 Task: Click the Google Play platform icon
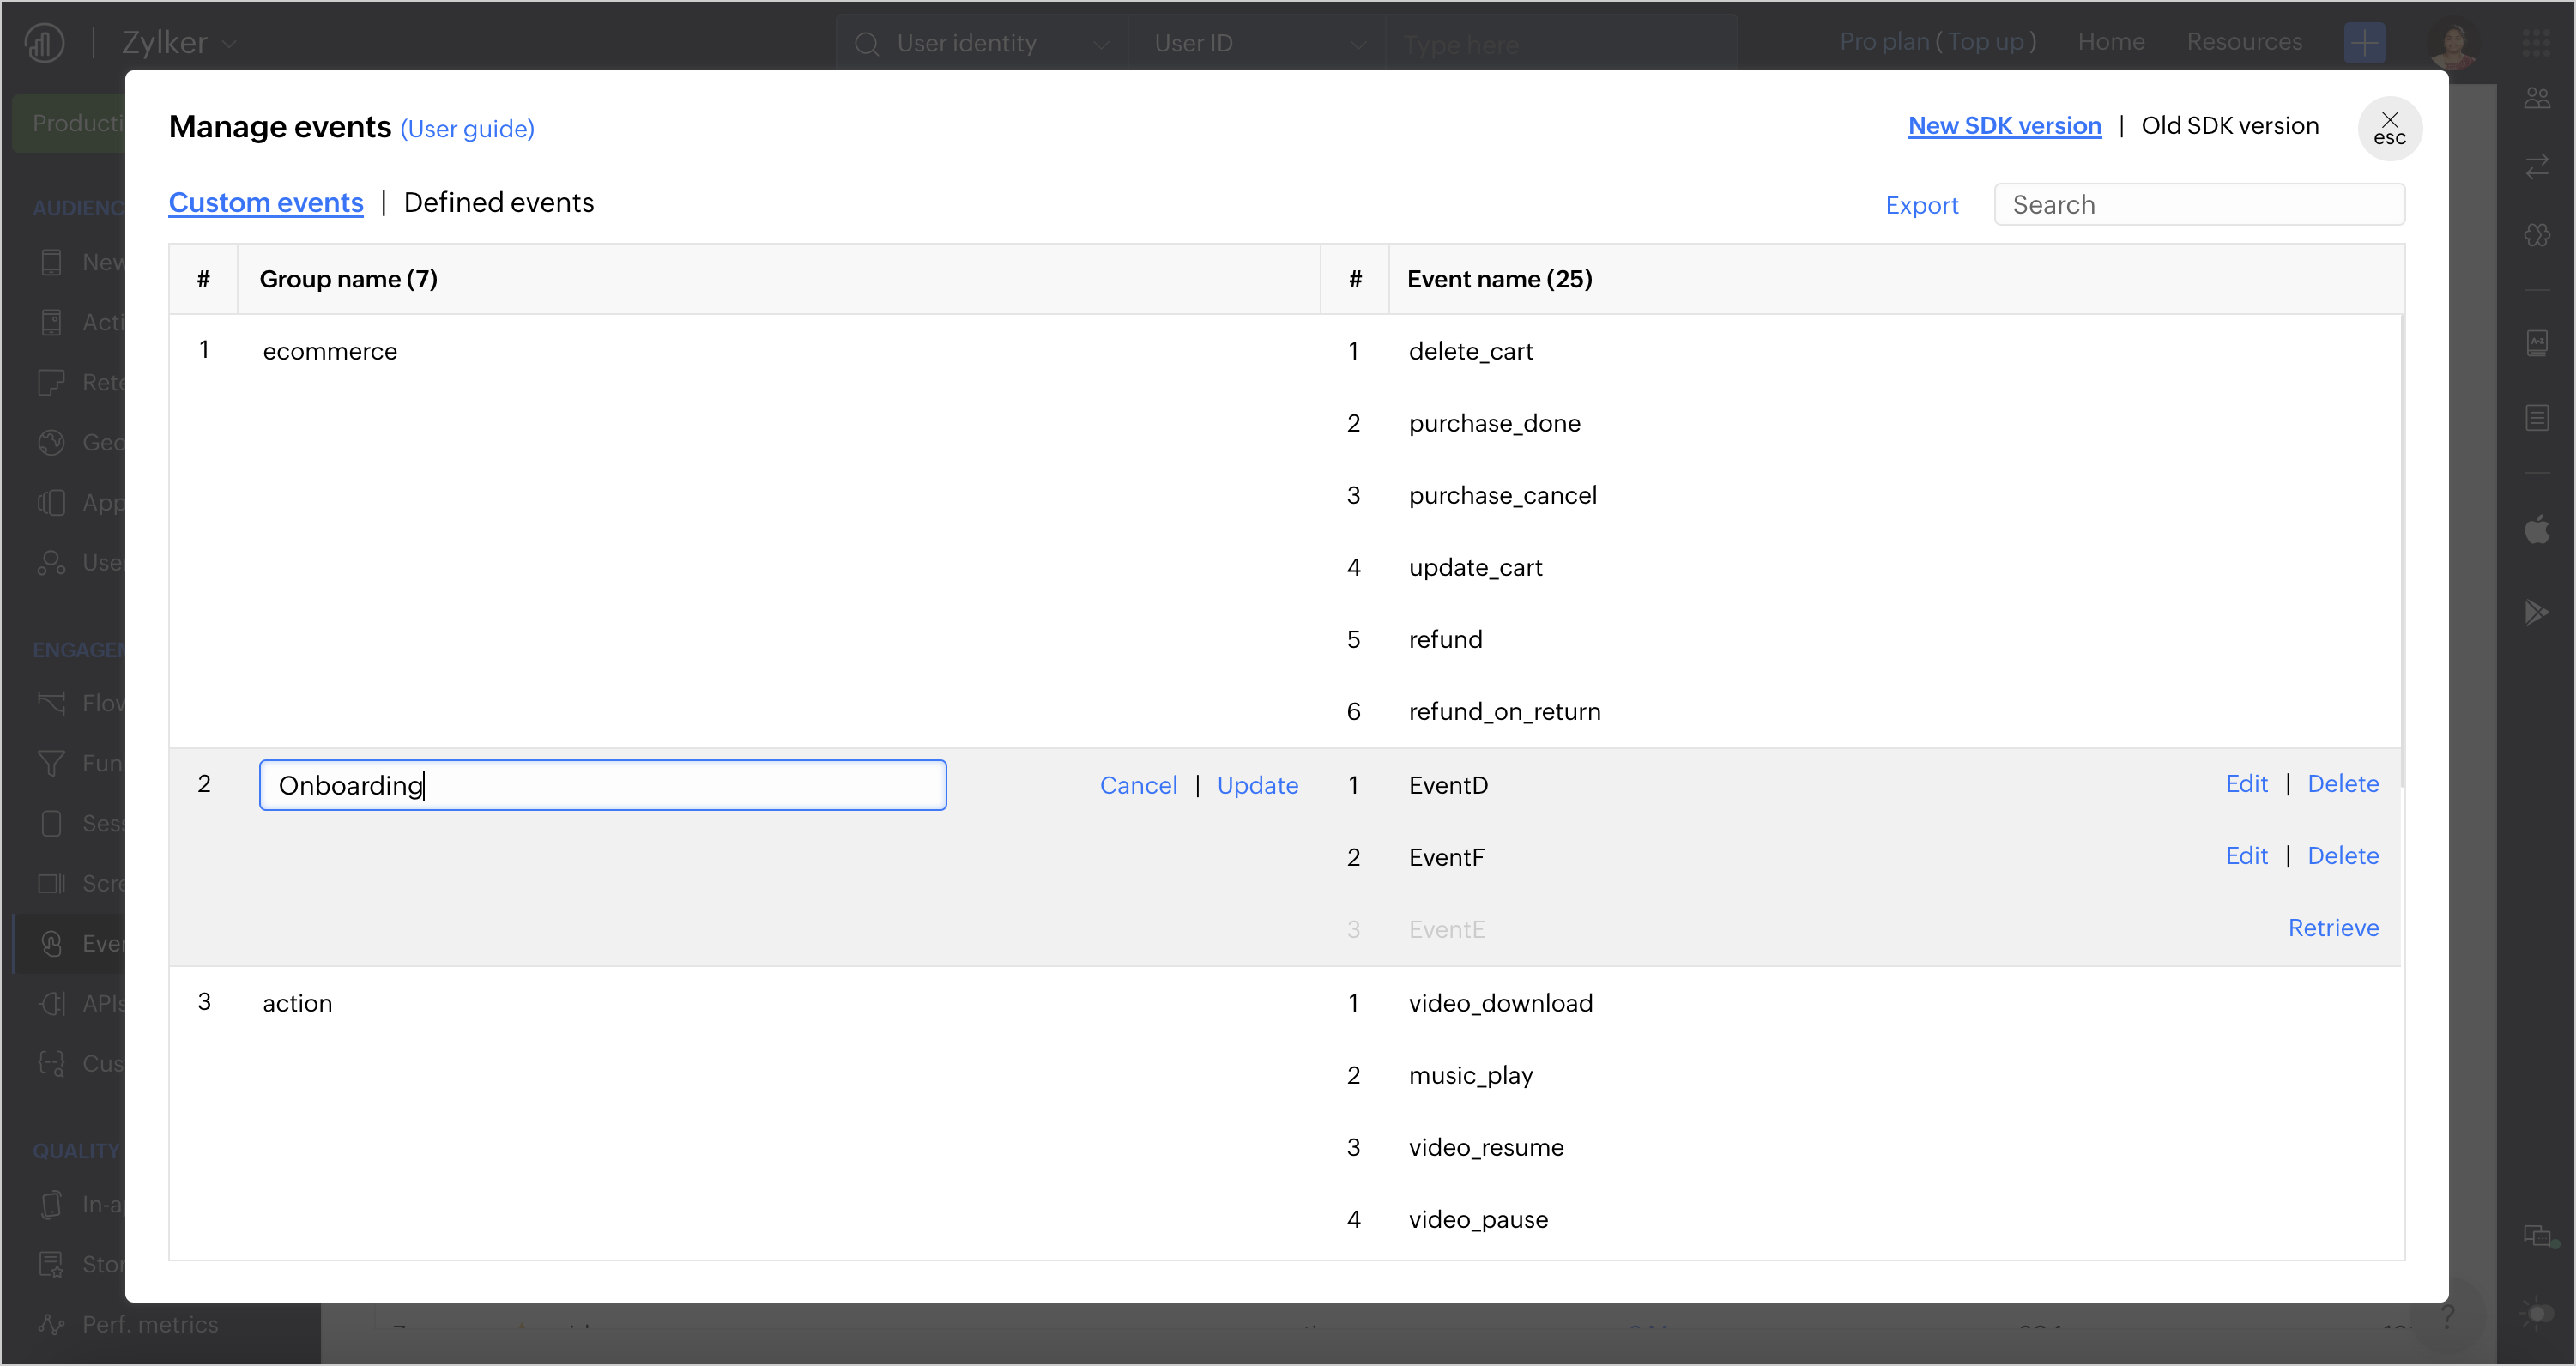click(2536, 612)
